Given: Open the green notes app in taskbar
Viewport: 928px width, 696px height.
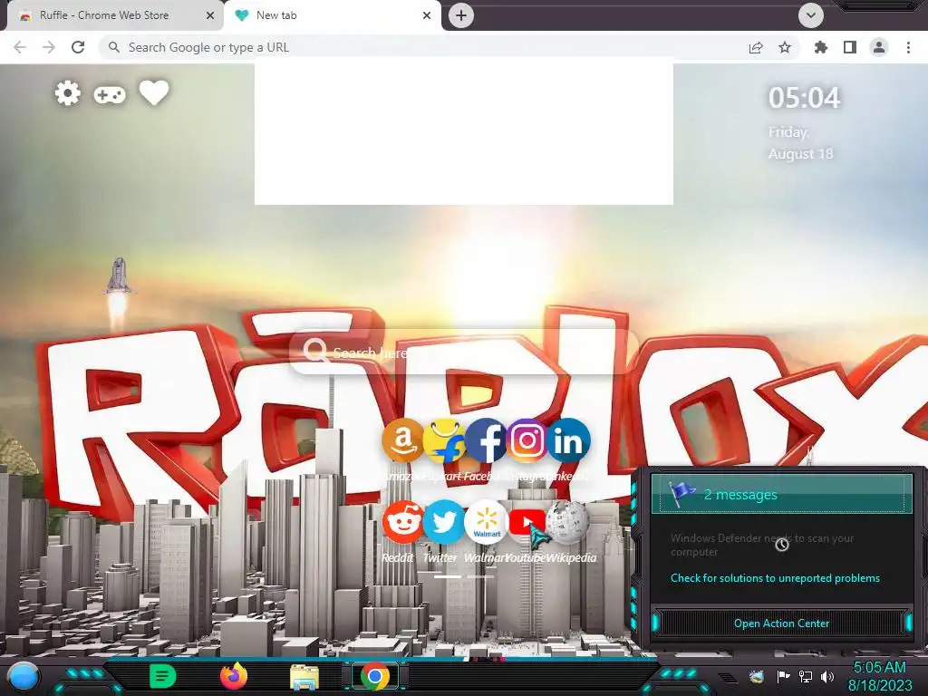Looking at the screenshot, I should click(x=163, y=676).
